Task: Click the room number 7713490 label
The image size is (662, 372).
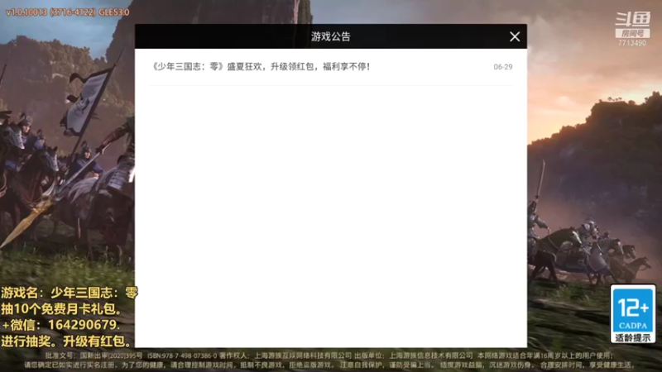Action: (632, 43)
